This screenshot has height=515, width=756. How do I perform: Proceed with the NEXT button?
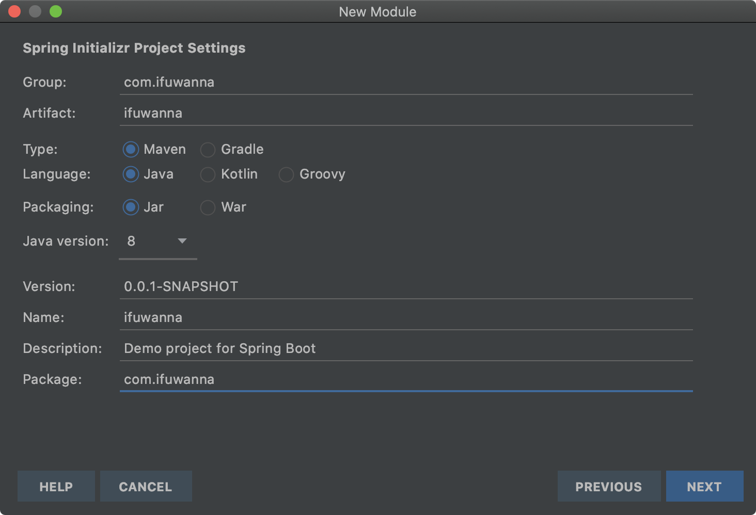click(x=704, y=486)
